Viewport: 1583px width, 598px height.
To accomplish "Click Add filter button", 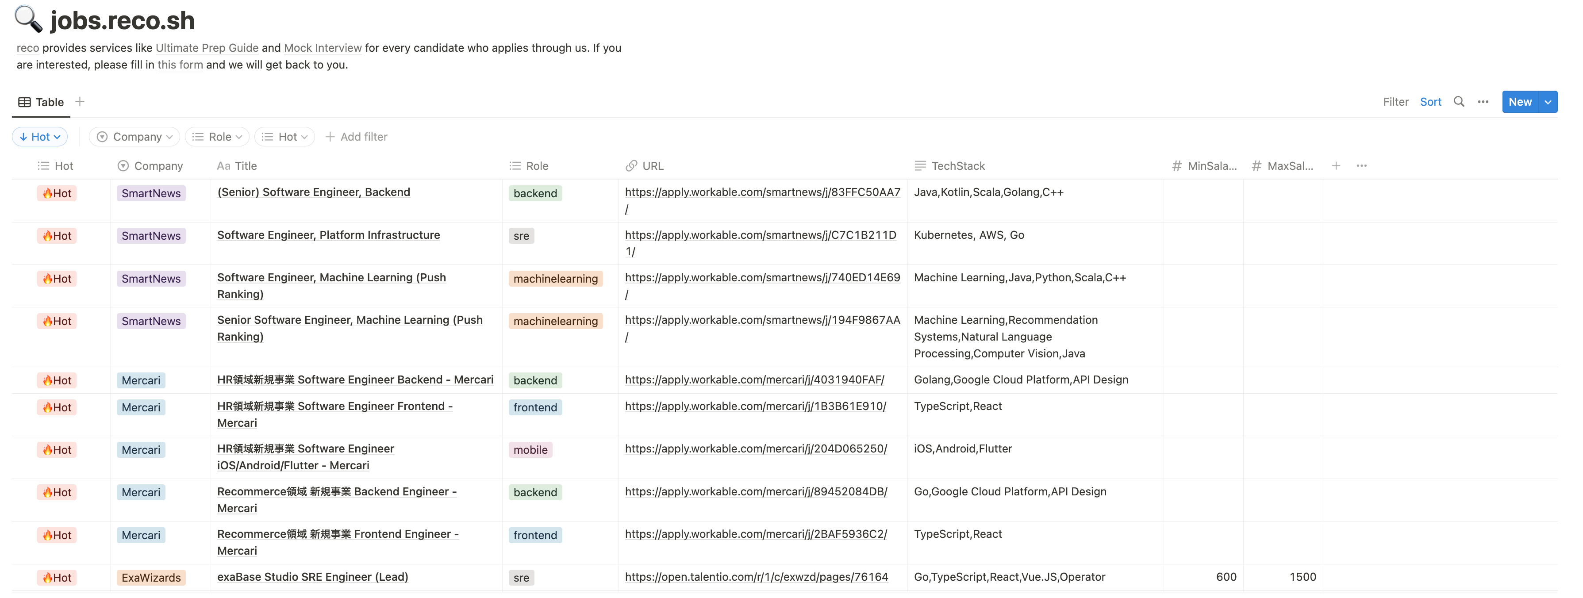I will coord(357,137).
